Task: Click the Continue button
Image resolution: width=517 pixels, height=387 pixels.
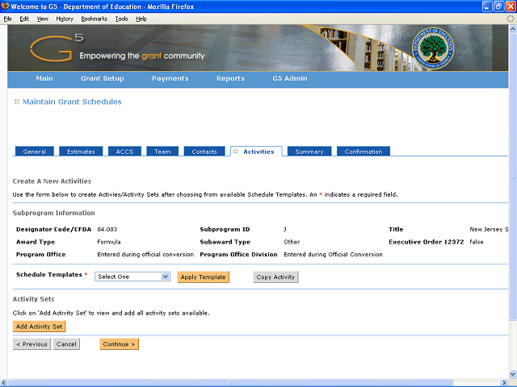Action: click(119, 344)
